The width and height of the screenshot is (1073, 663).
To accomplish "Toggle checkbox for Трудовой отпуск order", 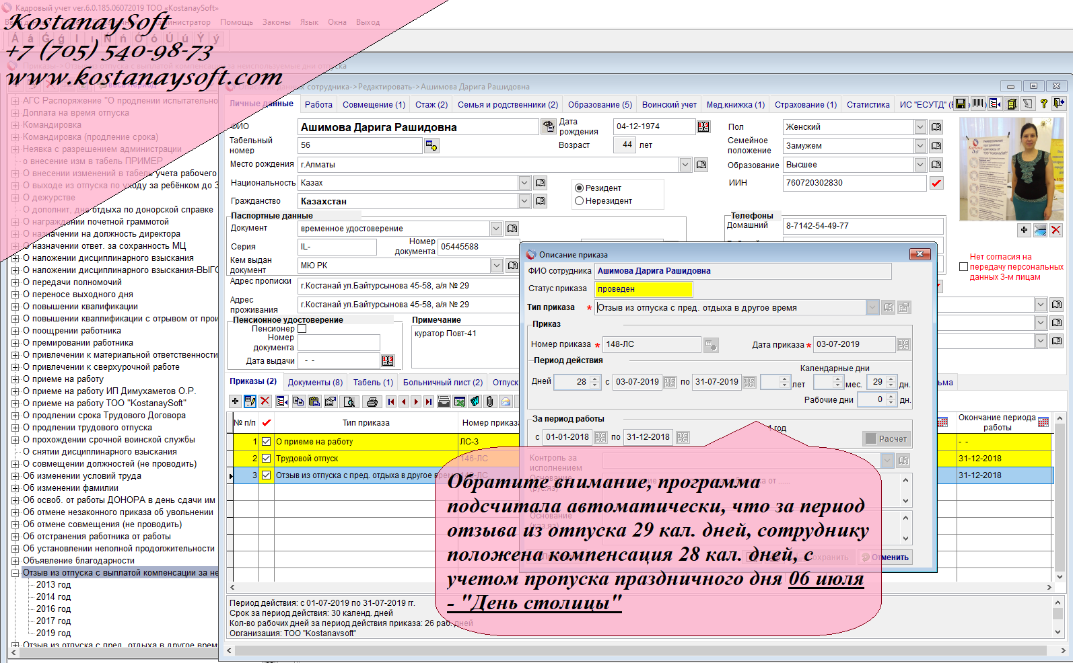I will click(267, 458).
